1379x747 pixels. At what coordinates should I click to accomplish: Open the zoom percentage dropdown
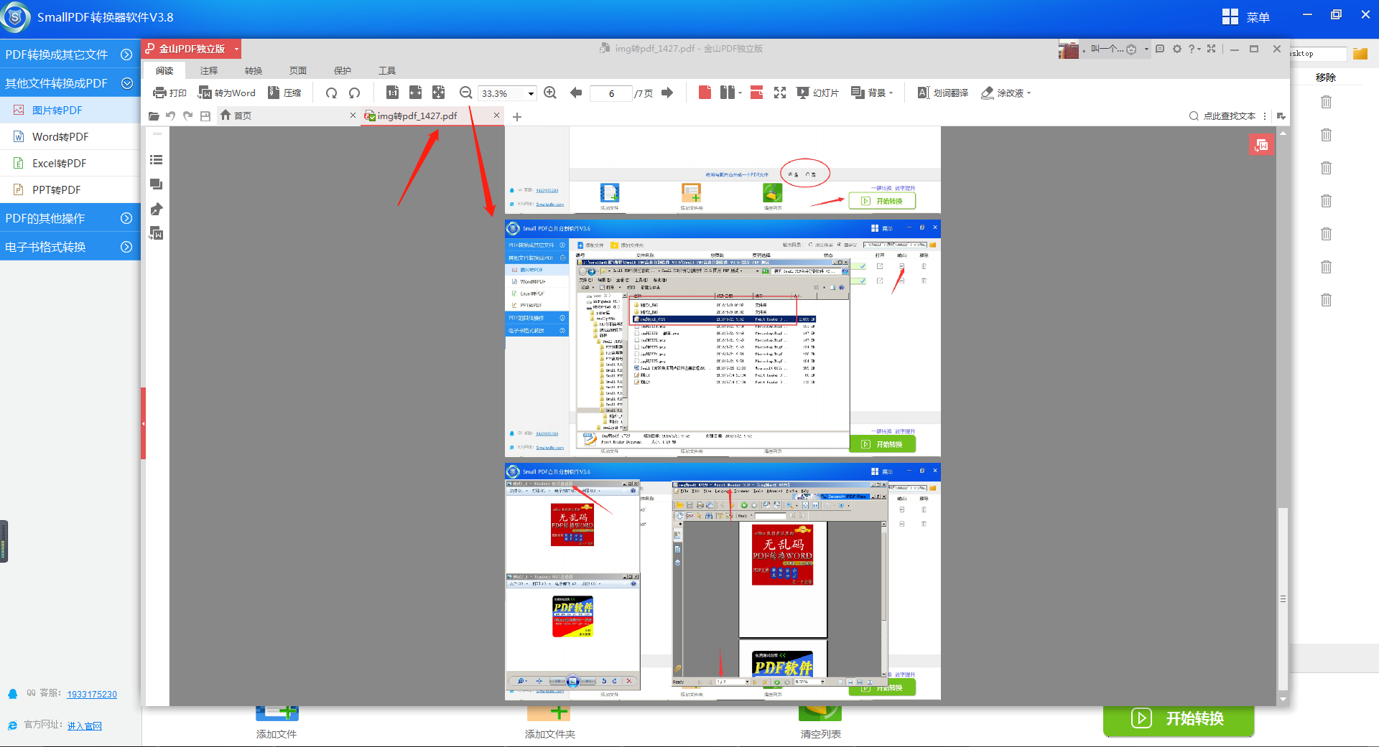[531, 93]
